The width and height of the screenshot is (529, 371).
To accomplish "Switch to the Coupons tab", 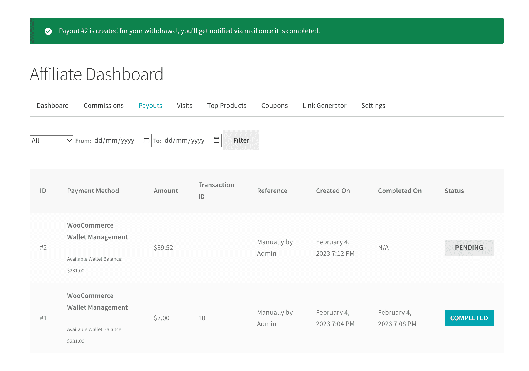I will [x=274, y=106].
